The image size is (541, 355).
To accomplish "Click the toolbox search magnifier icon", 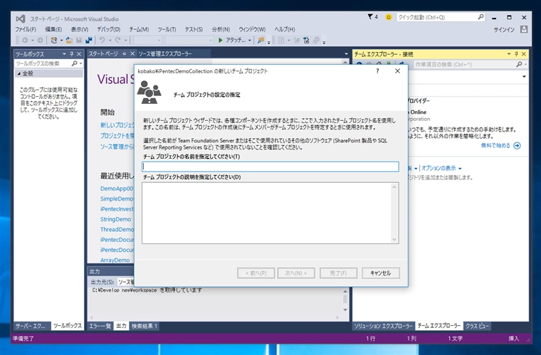I will 74,63.
